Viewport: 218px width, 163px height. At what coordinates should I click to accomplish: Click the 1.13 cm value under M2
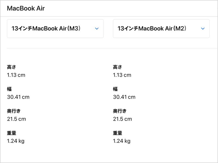coord(122,75)
